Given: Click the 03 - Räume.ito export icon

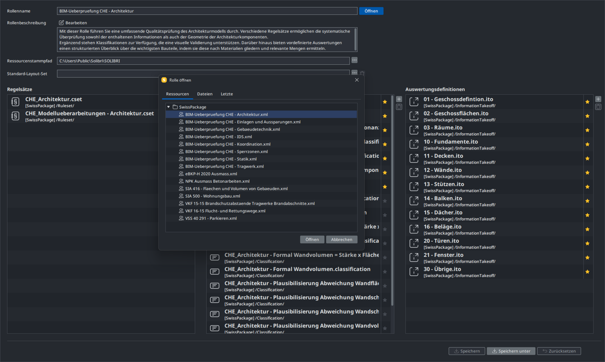Looking at the screenshot, I should 414,130.
